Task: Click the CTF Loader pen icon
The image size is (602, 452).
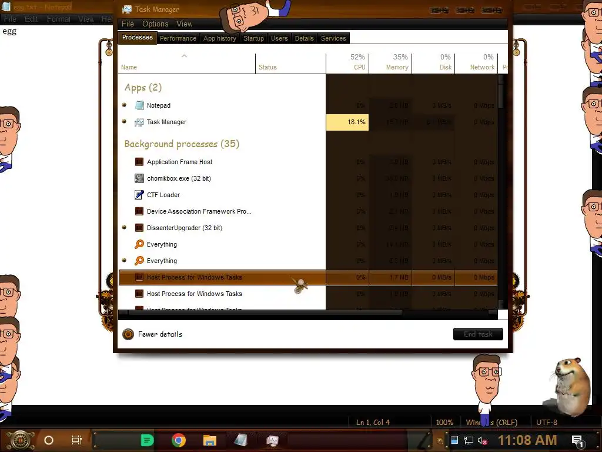Action: point(139,195)
